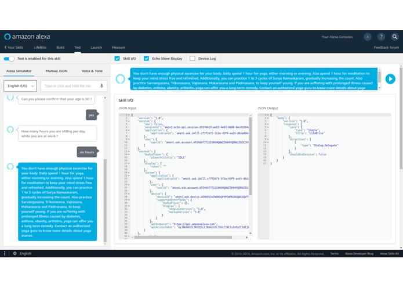The image size is (403, 287).
Task: Go back to Your Skills
Action: [14, 48]
